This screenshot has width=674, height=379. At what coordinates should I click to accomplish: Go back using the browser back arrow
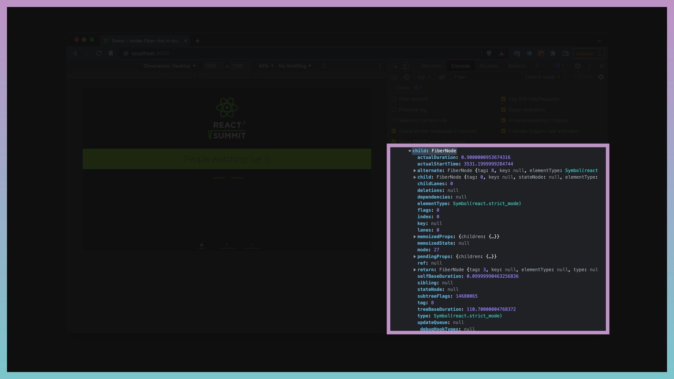[75, 53]
